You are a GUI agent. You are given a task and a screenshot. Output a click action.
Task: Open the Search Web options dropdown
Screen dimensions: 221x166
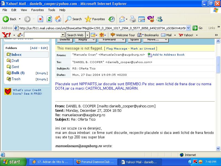point(87,35)
